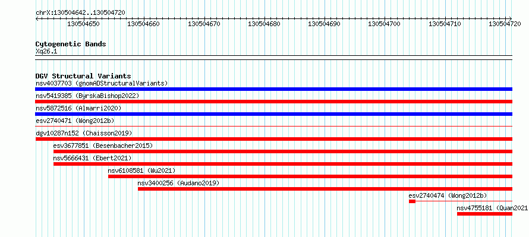Open the nsv5419385 ByrskaBishop2022 label
This screenshot has height=237, width=529.
click(x=87, y=96)
